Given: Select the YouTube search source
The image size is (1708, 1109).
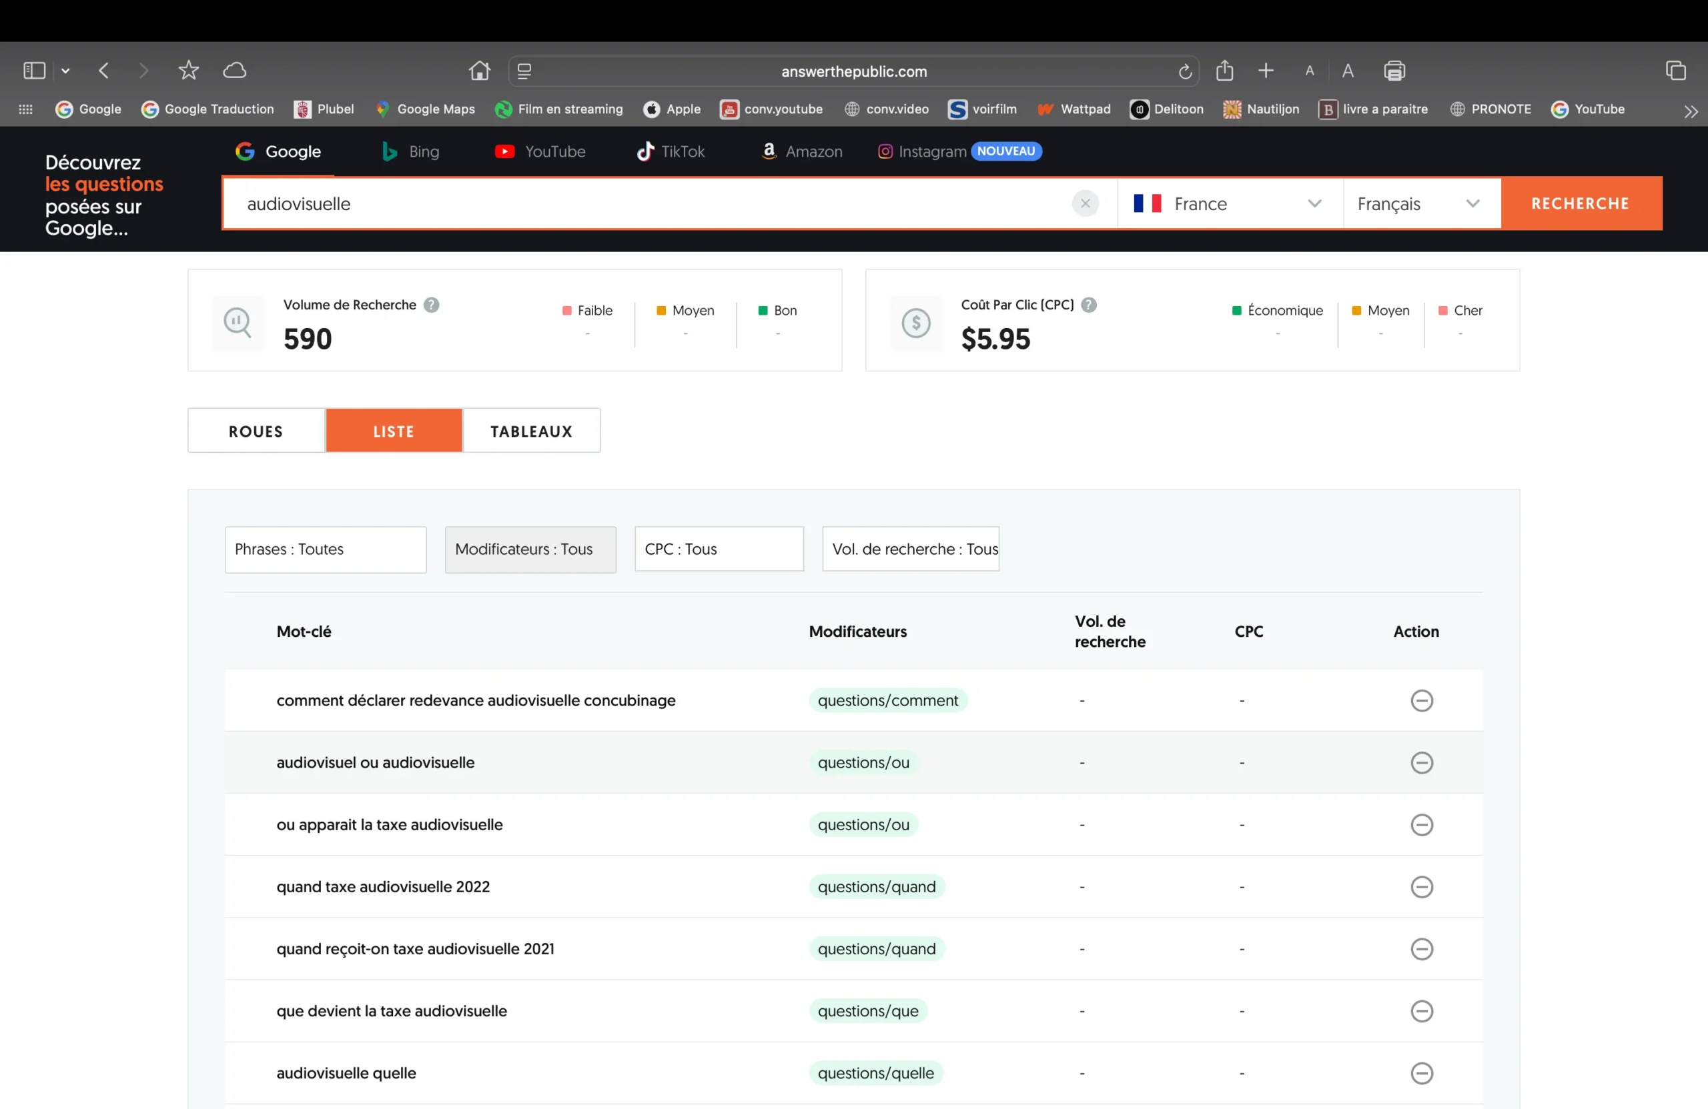Looking at the screenshot, I should [x=540, y=151].
